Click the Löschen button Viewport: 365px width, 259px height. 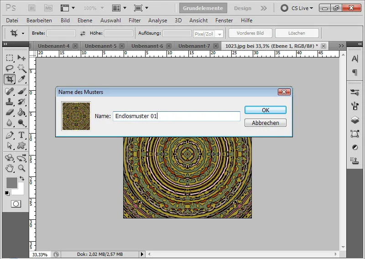297,33
